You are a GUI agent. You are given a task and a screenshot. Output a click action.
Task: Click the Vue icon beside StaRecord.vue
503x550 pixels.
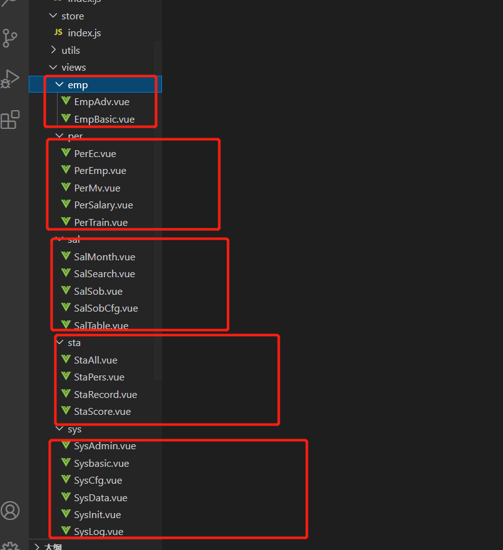pos(66,394)
